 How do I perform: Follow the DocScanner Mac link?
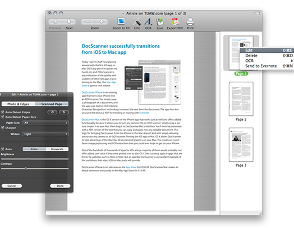point(90,119)
